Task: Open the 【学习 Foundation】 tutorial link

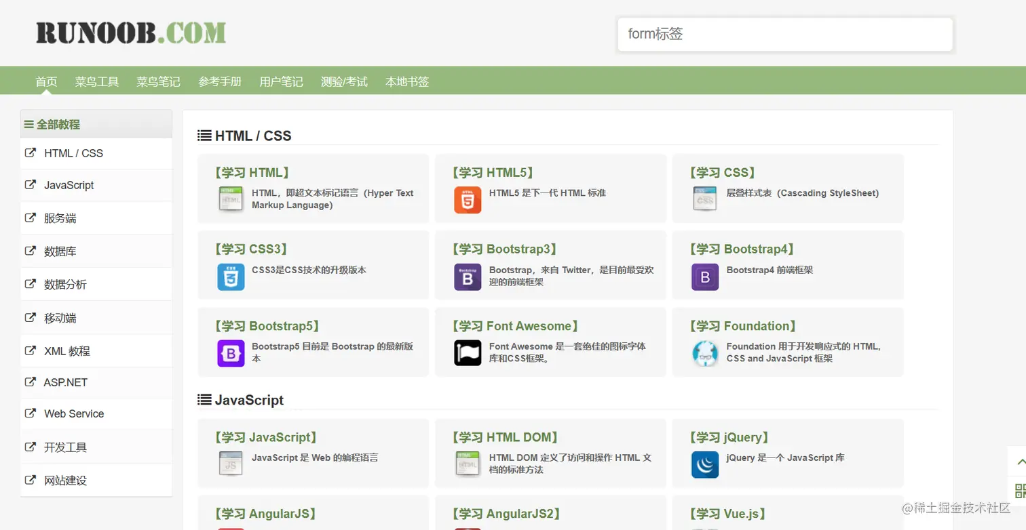Action: coord(742,327)
